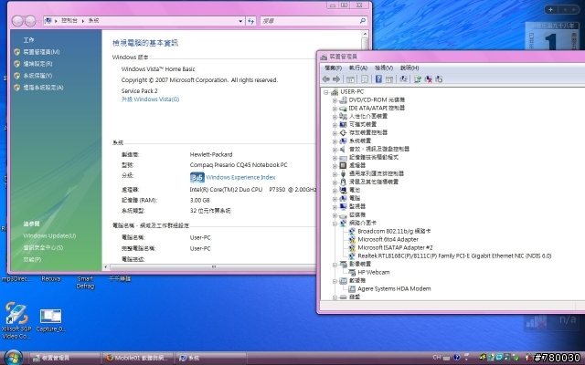Click the 進階系統設定(A) link in System sidebar

[x=43, y=88]
